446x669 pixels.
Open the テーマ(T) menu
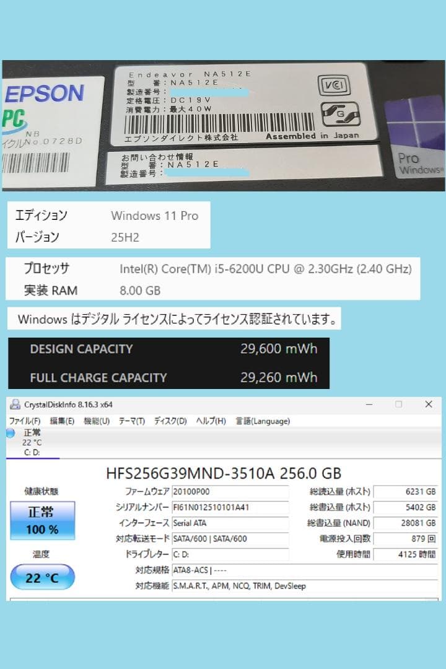click(x=132, y=421)
